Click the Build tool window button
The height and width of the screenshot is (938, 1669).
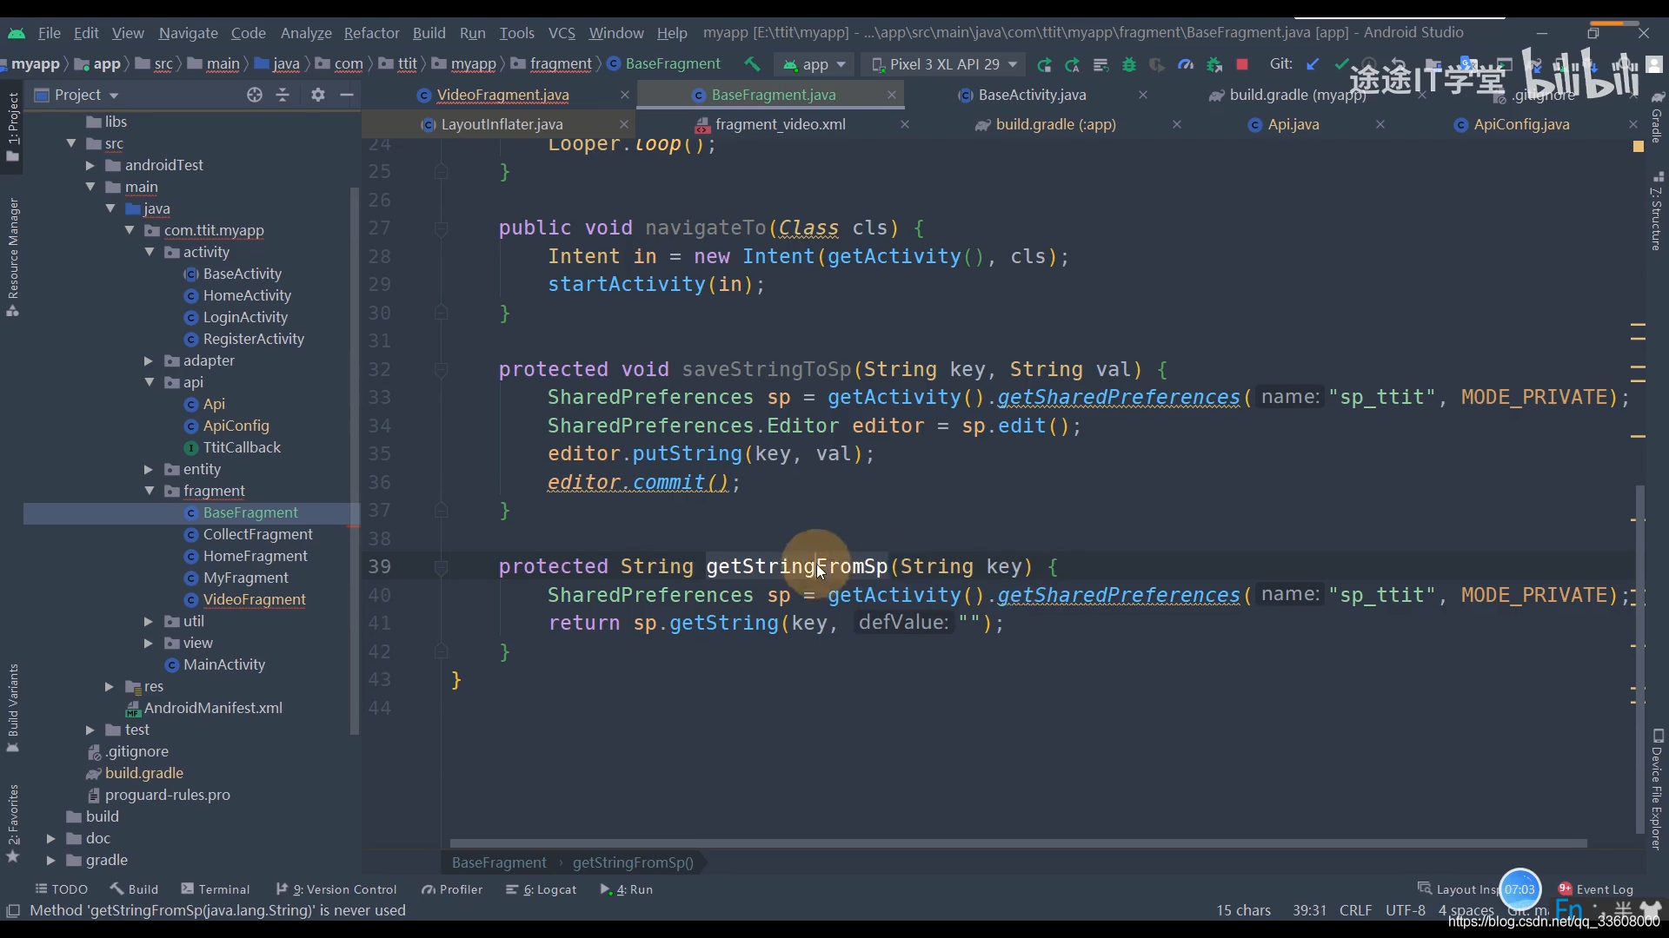pyautogui.click(x=134, y=889)
